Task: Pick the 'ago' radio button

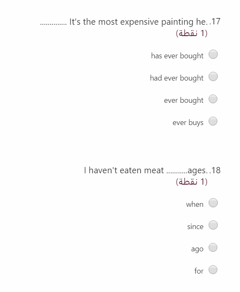Action: pyautogui.click(x=213, y=247)
